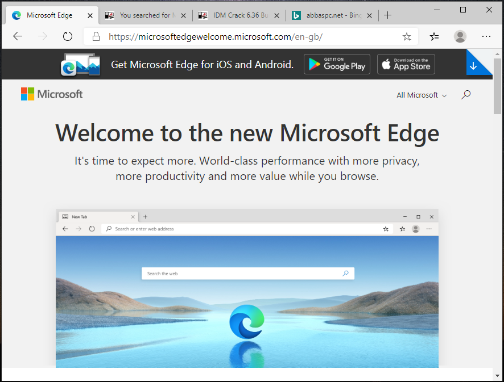Click the page scrollbar thumb

pos(497,86)
